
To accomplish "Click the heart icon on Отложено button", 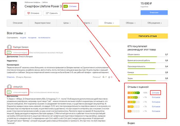I will [x=28, y=13].
